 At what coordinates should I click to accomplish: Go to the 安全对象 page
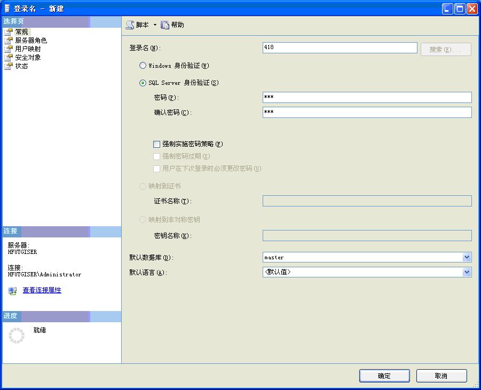click(x=28, y=58)
